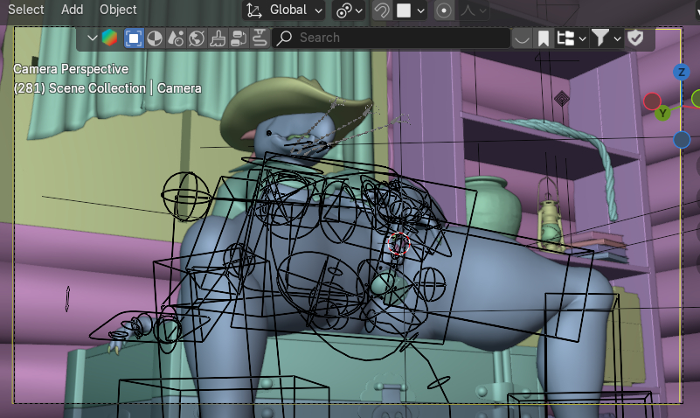
Task: Open the pivot point dropdown
Action: click(x=350, y=10)
